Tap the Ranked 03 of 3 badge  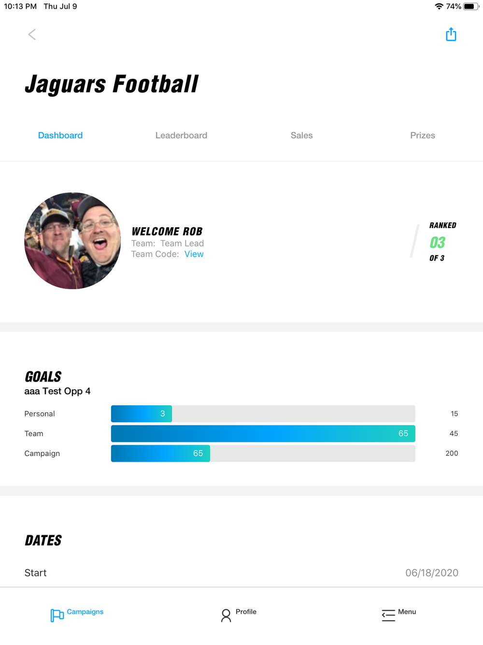[x=437, y=242]
